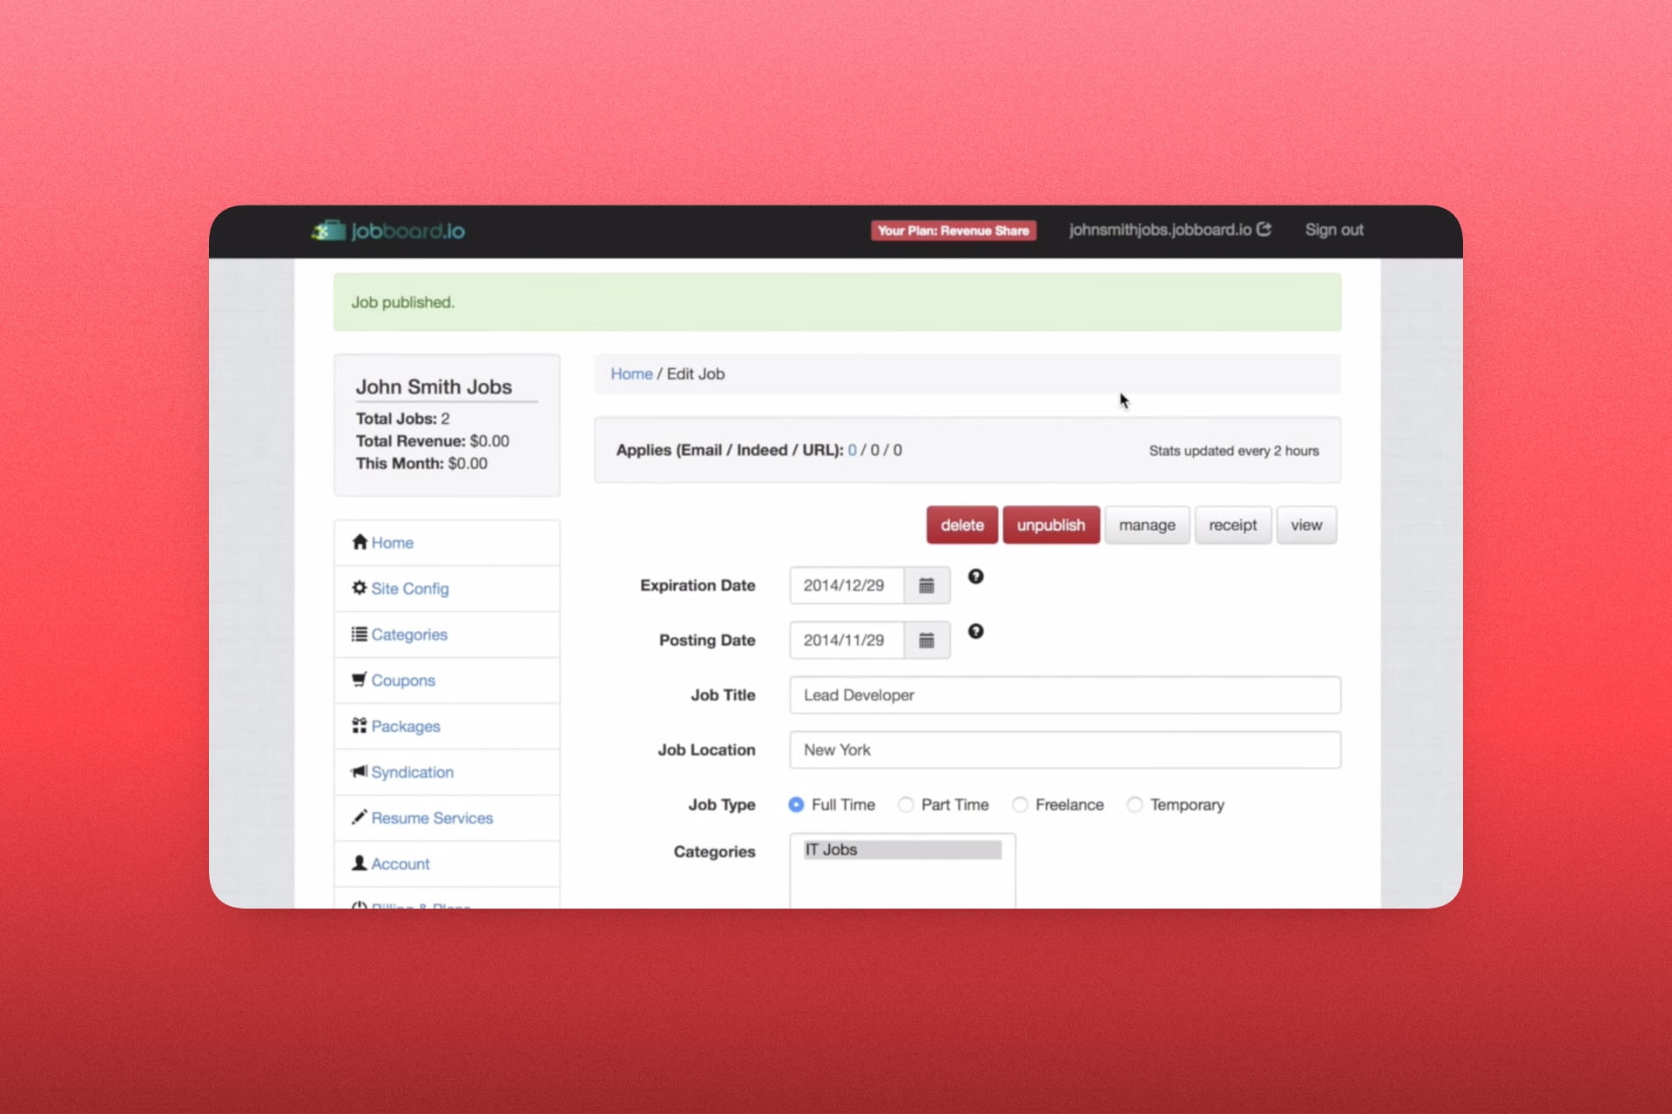Image resolution: width=1672 pixels, height=1114 pixels.
Task: Click the Site Config gear icon
Action: click(360, 588)
